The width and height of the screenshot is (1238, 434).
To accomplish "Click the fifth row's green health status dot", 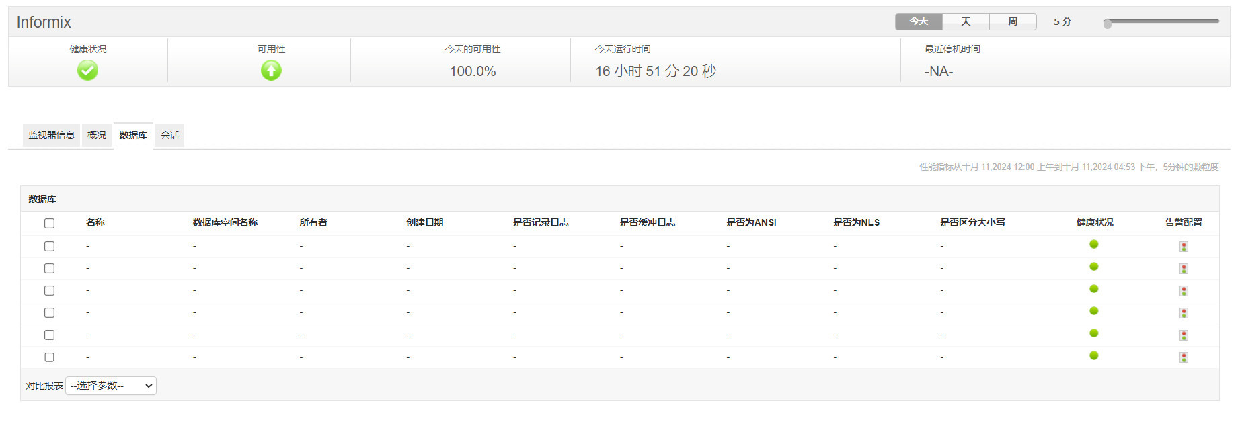I will tap(1094, 333).
